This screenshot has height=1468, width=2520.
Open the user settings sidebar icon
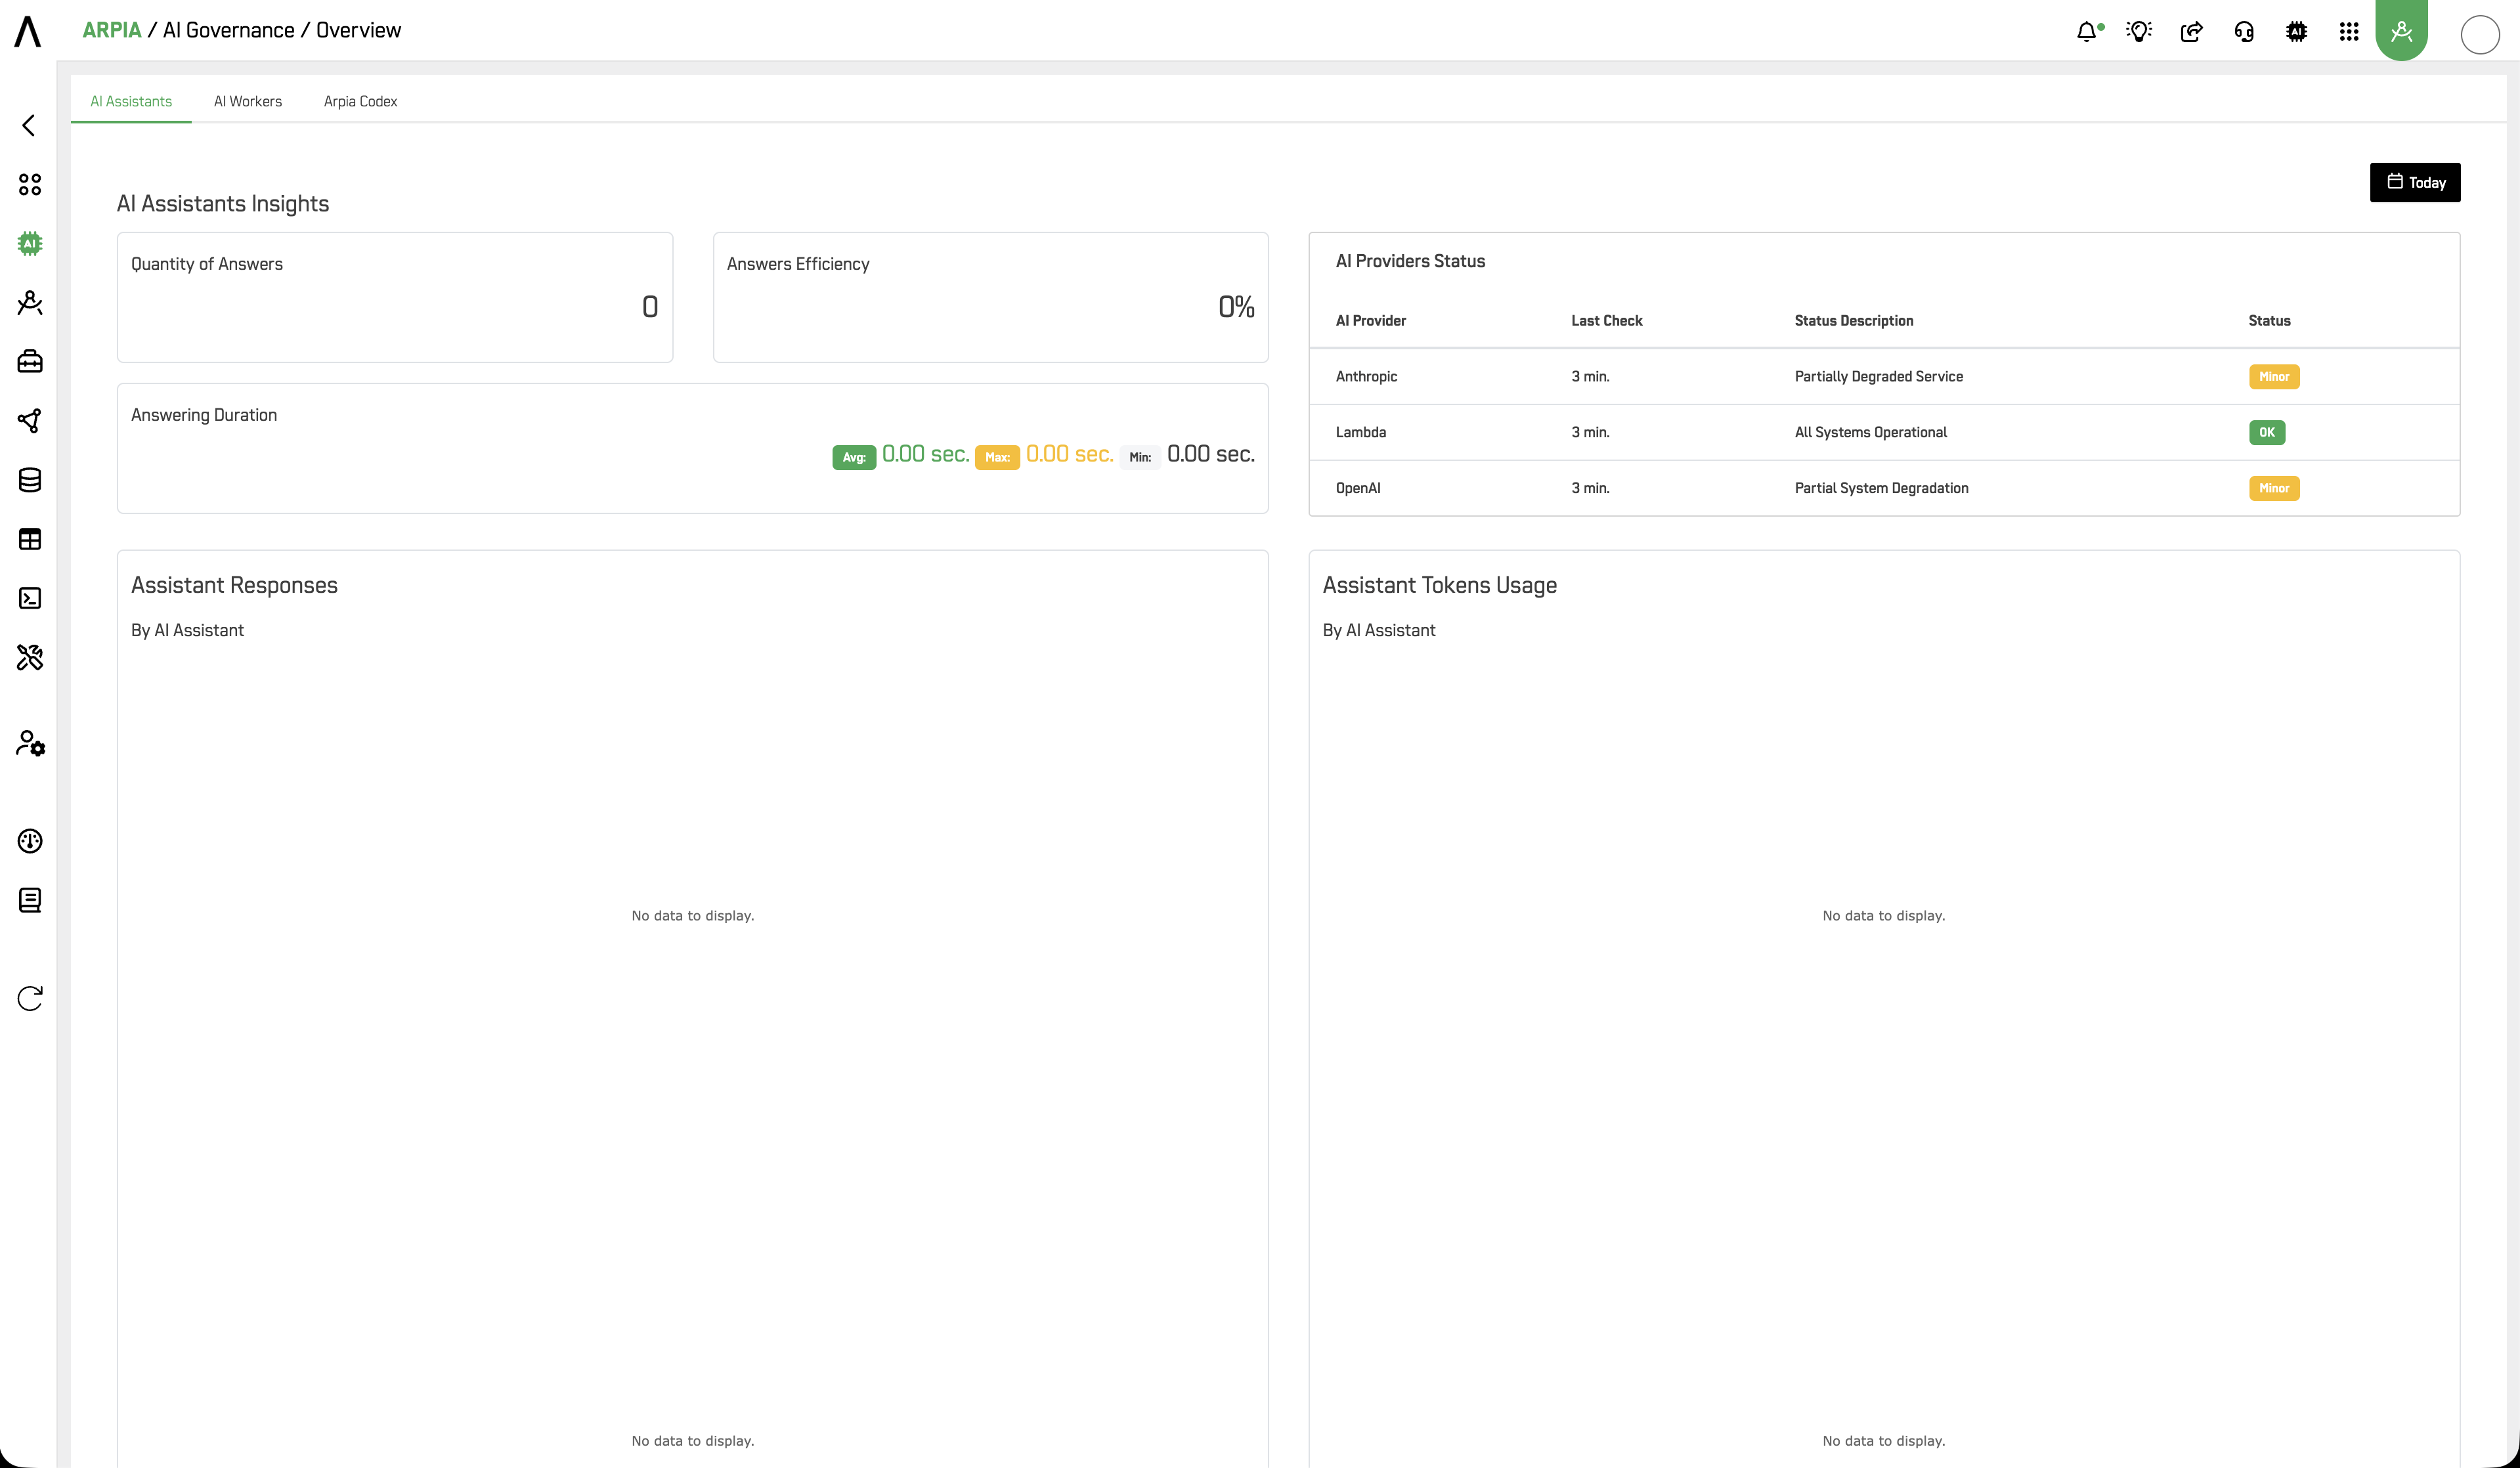pos(30,743)
